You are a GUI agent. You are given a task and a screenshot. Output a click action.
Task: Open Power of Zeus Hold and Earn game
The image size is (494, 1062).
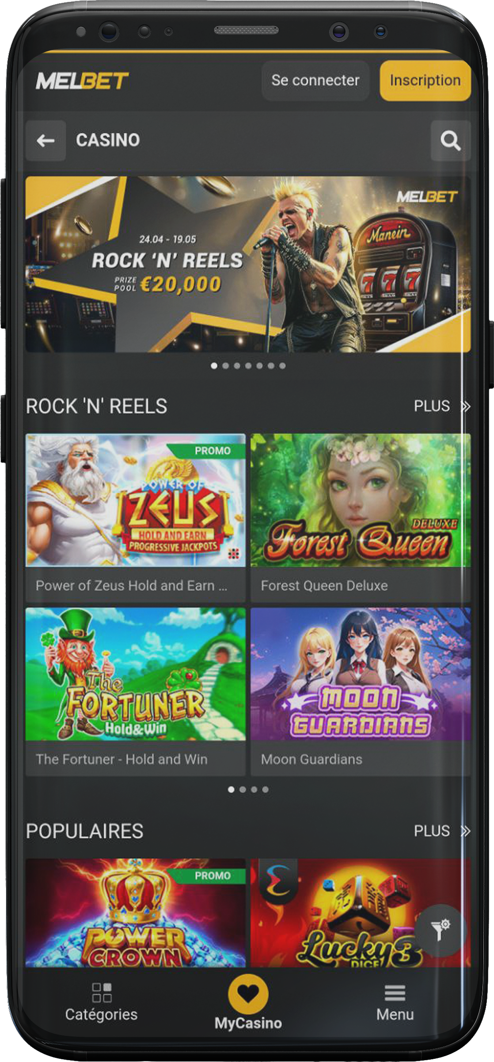[135, 518]
